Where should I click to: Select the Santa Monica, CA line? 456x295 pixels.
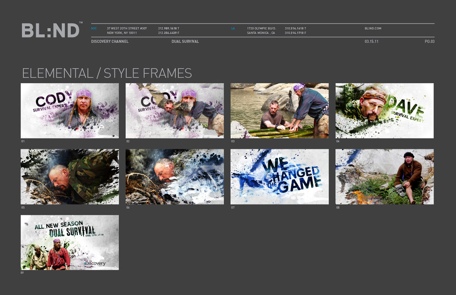(261, 33)
